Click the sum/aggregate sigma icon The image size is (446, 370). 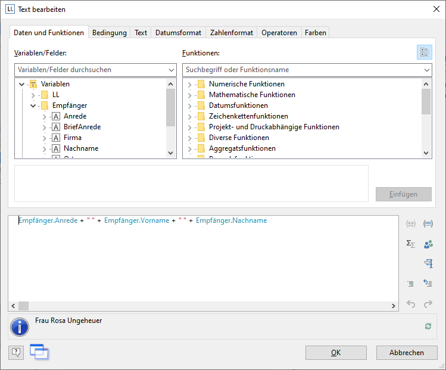click(410, 244)
